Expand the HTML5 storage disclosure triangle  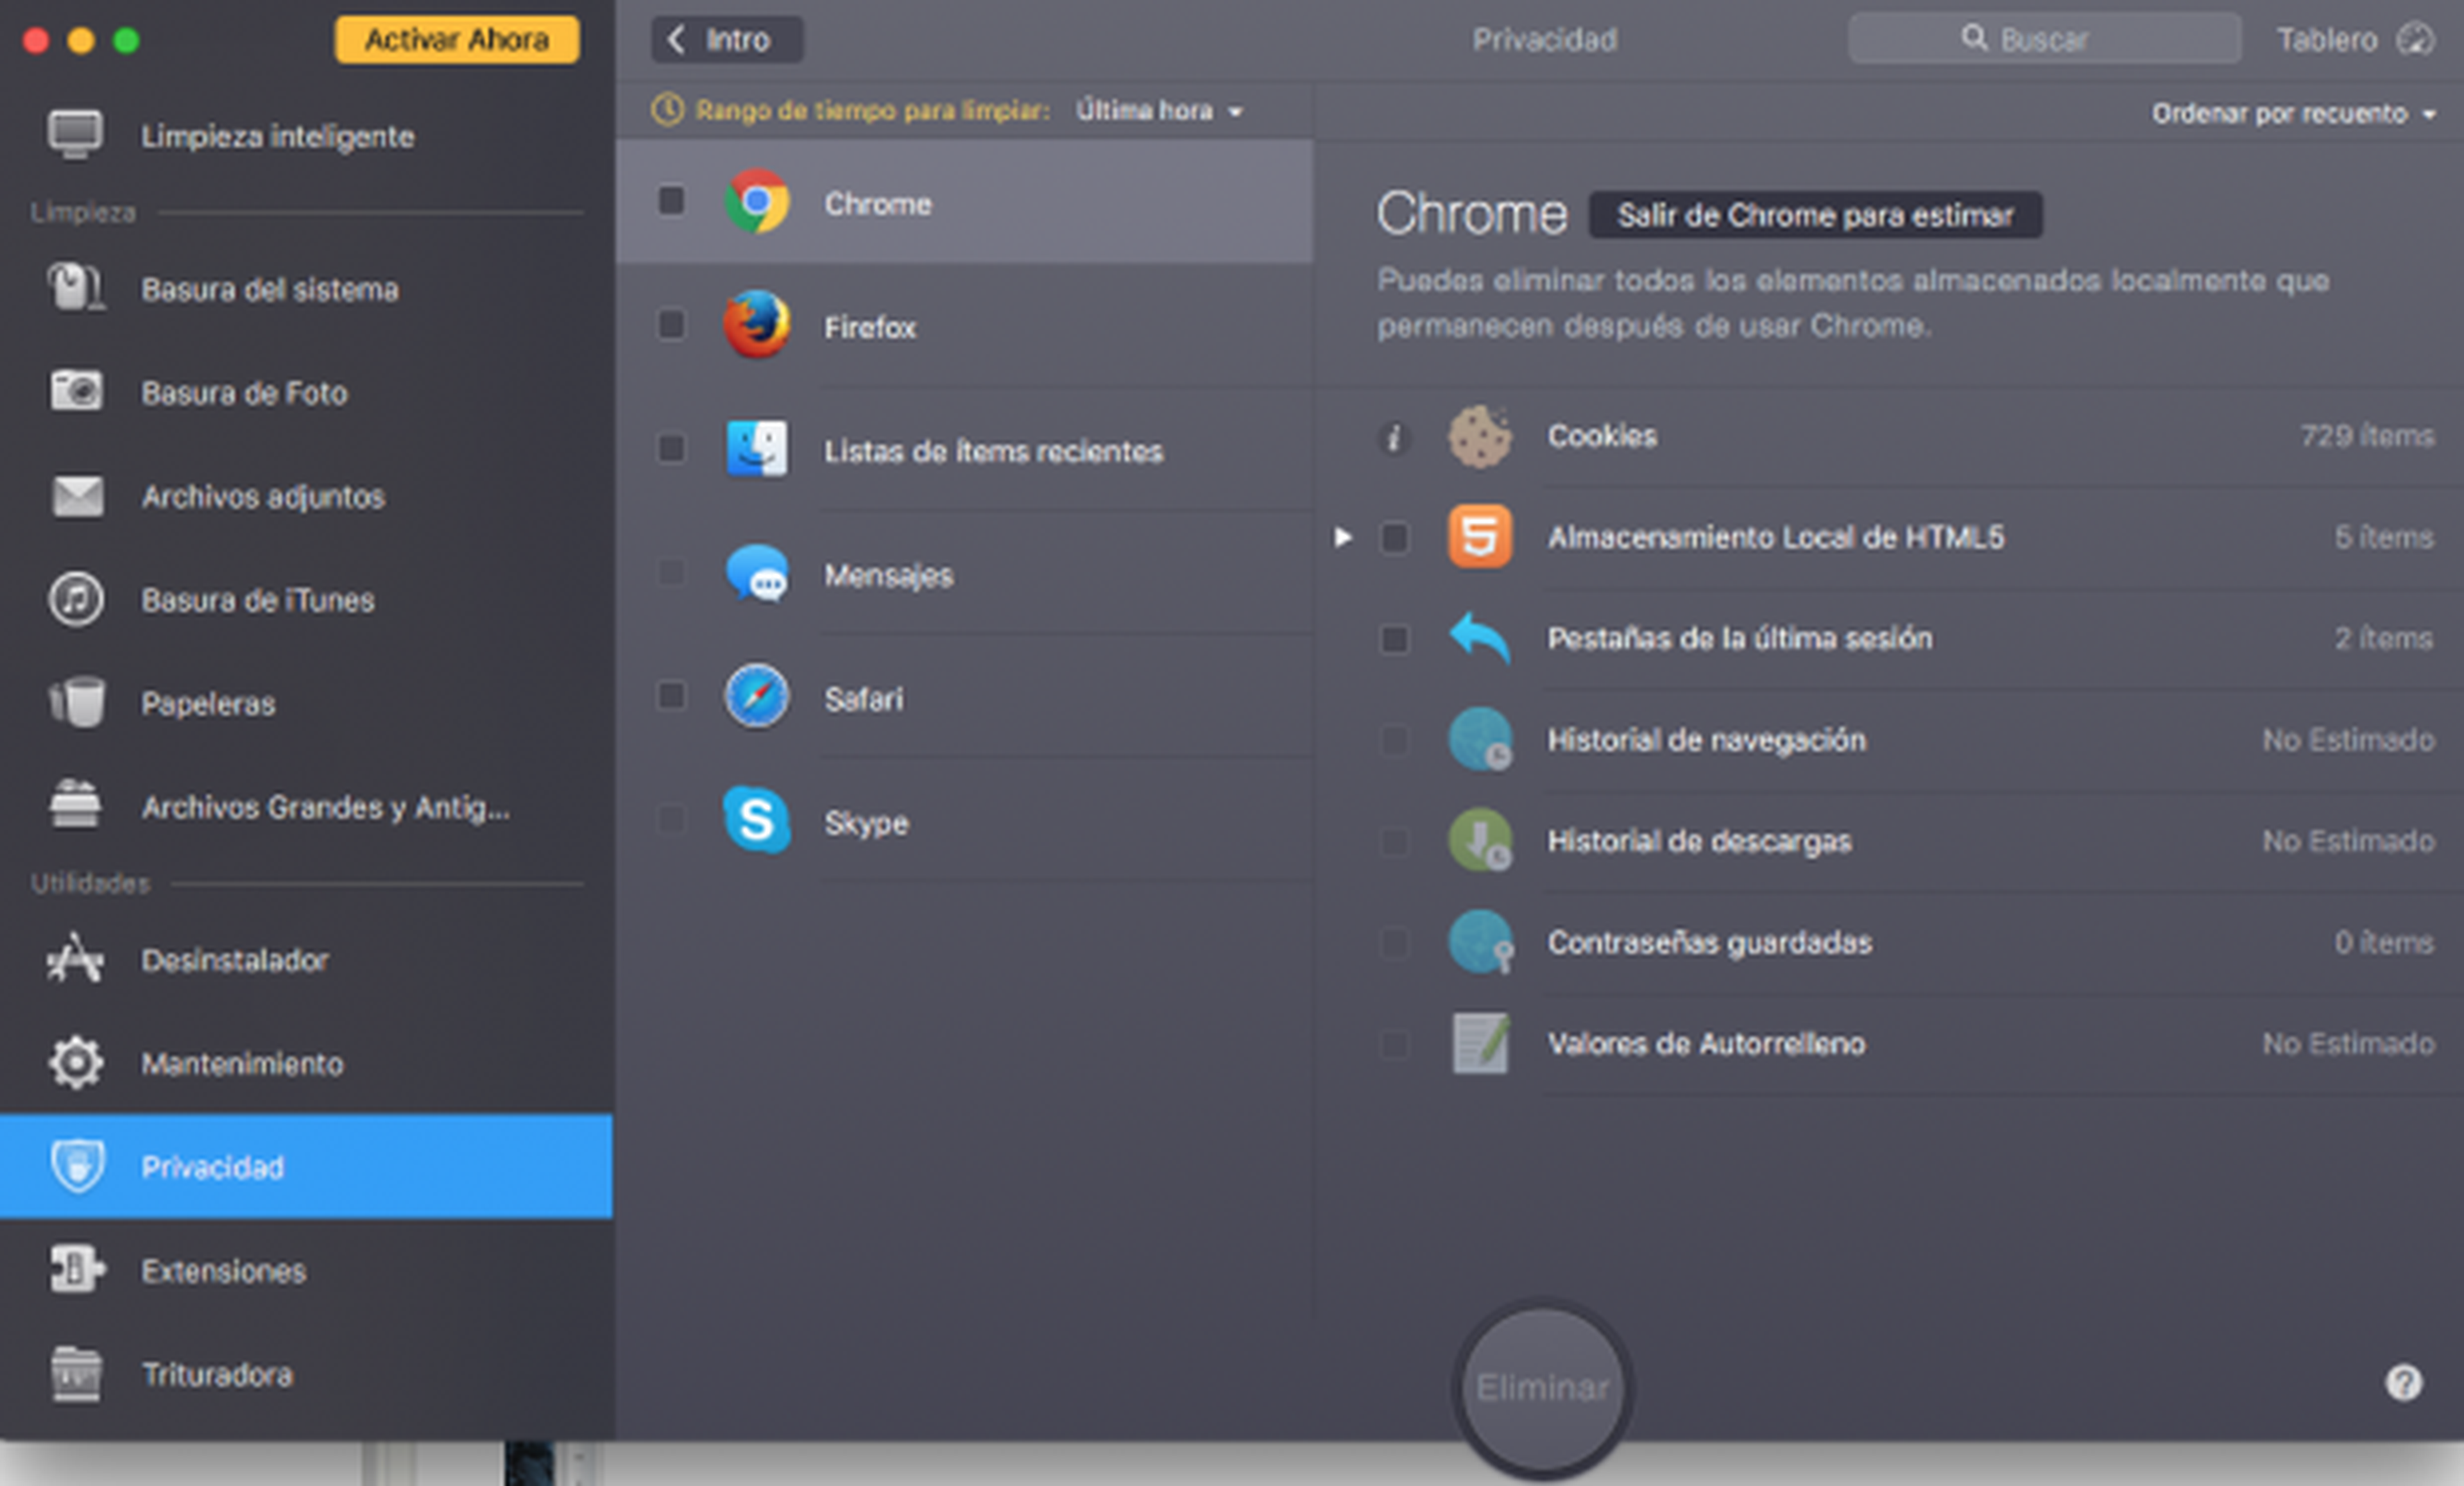(1344, 538)
